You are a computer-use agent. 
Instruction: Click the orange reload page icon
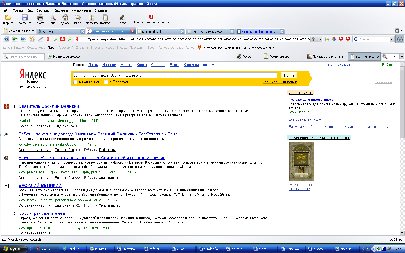[32, 39]
